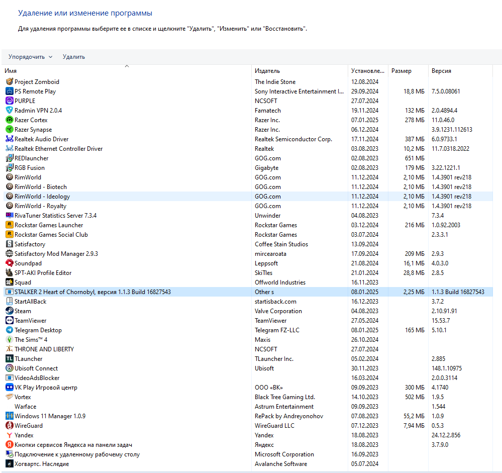Select the Ubisoft Connect icon
Image resolution: width=502 pixels, height=473 pixels.
point(10,368)
